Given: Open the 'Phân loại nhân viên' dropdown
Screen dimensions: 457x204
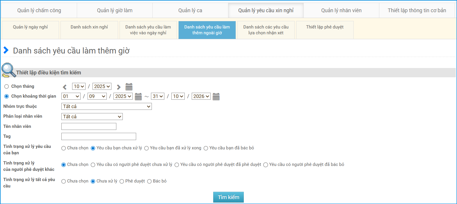Looking at the screenshot, I should [92, 117].
